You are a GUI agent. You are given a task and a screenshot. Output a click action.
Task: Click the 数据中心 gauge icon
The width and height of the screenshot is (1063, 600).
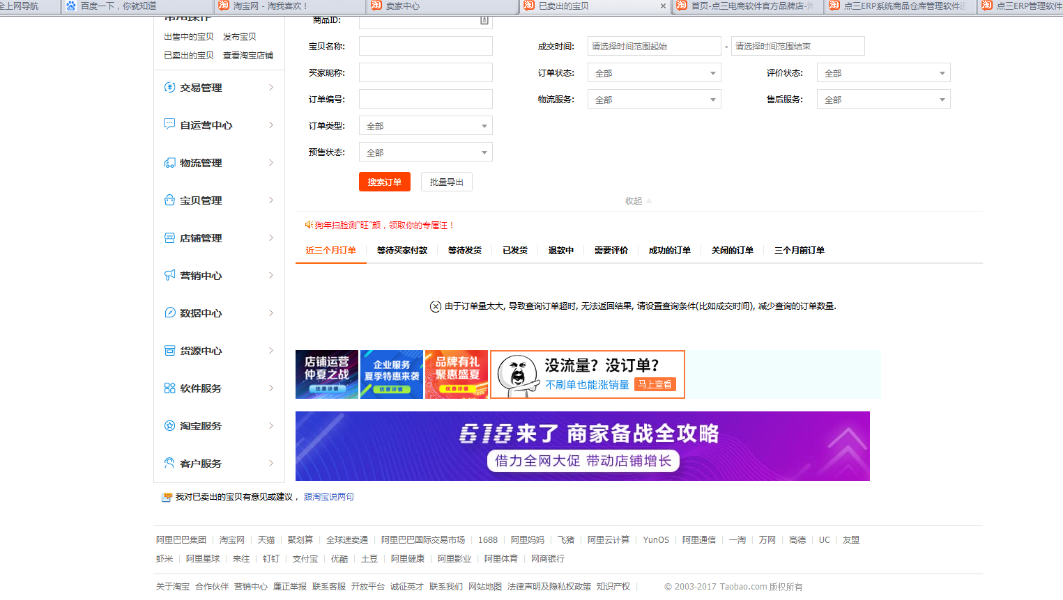(x=169, y=313)
